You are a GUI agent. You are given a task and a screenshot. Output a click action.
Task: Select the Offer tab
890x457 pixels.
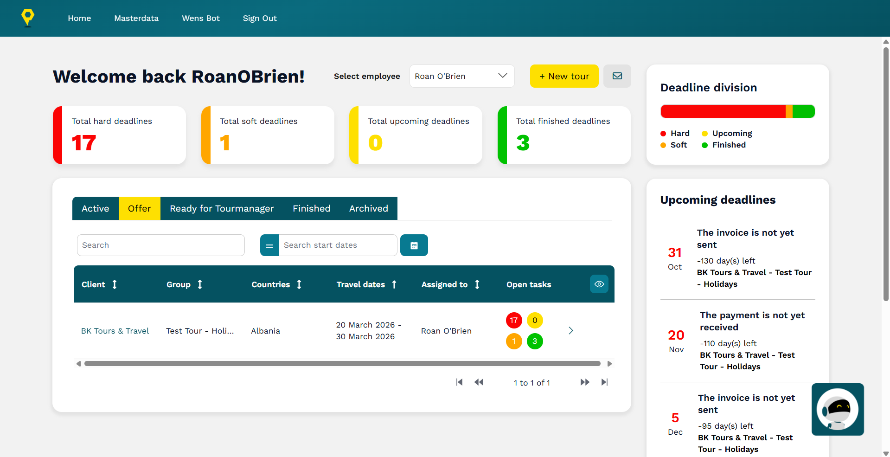click(140, 208)
